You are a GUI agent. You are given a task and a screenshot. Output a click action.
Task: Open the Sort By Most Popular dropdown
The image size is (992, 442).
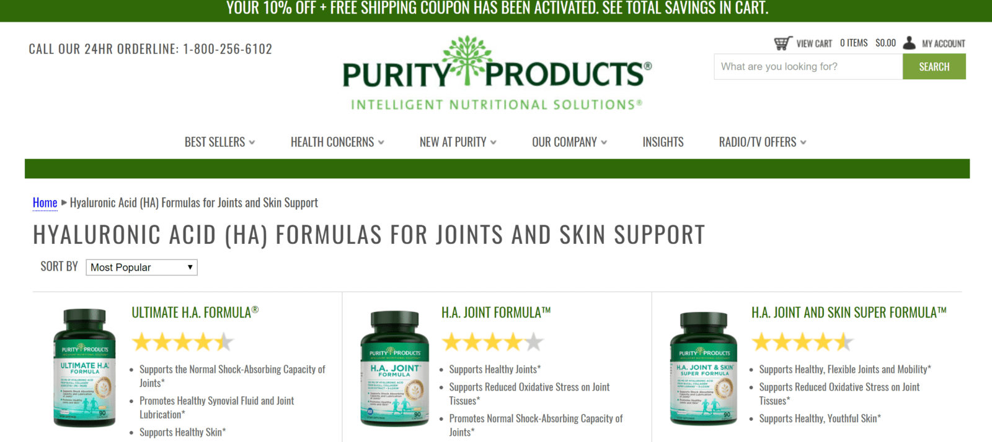[141, 267]
